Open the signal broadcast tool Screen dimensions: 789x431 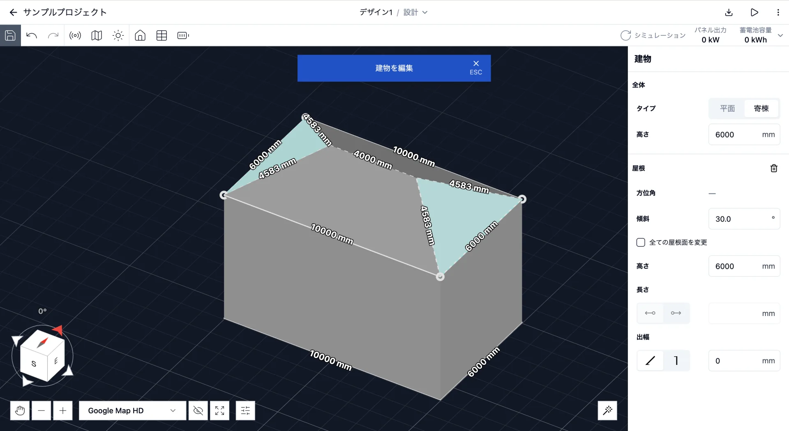pos(75,35)
